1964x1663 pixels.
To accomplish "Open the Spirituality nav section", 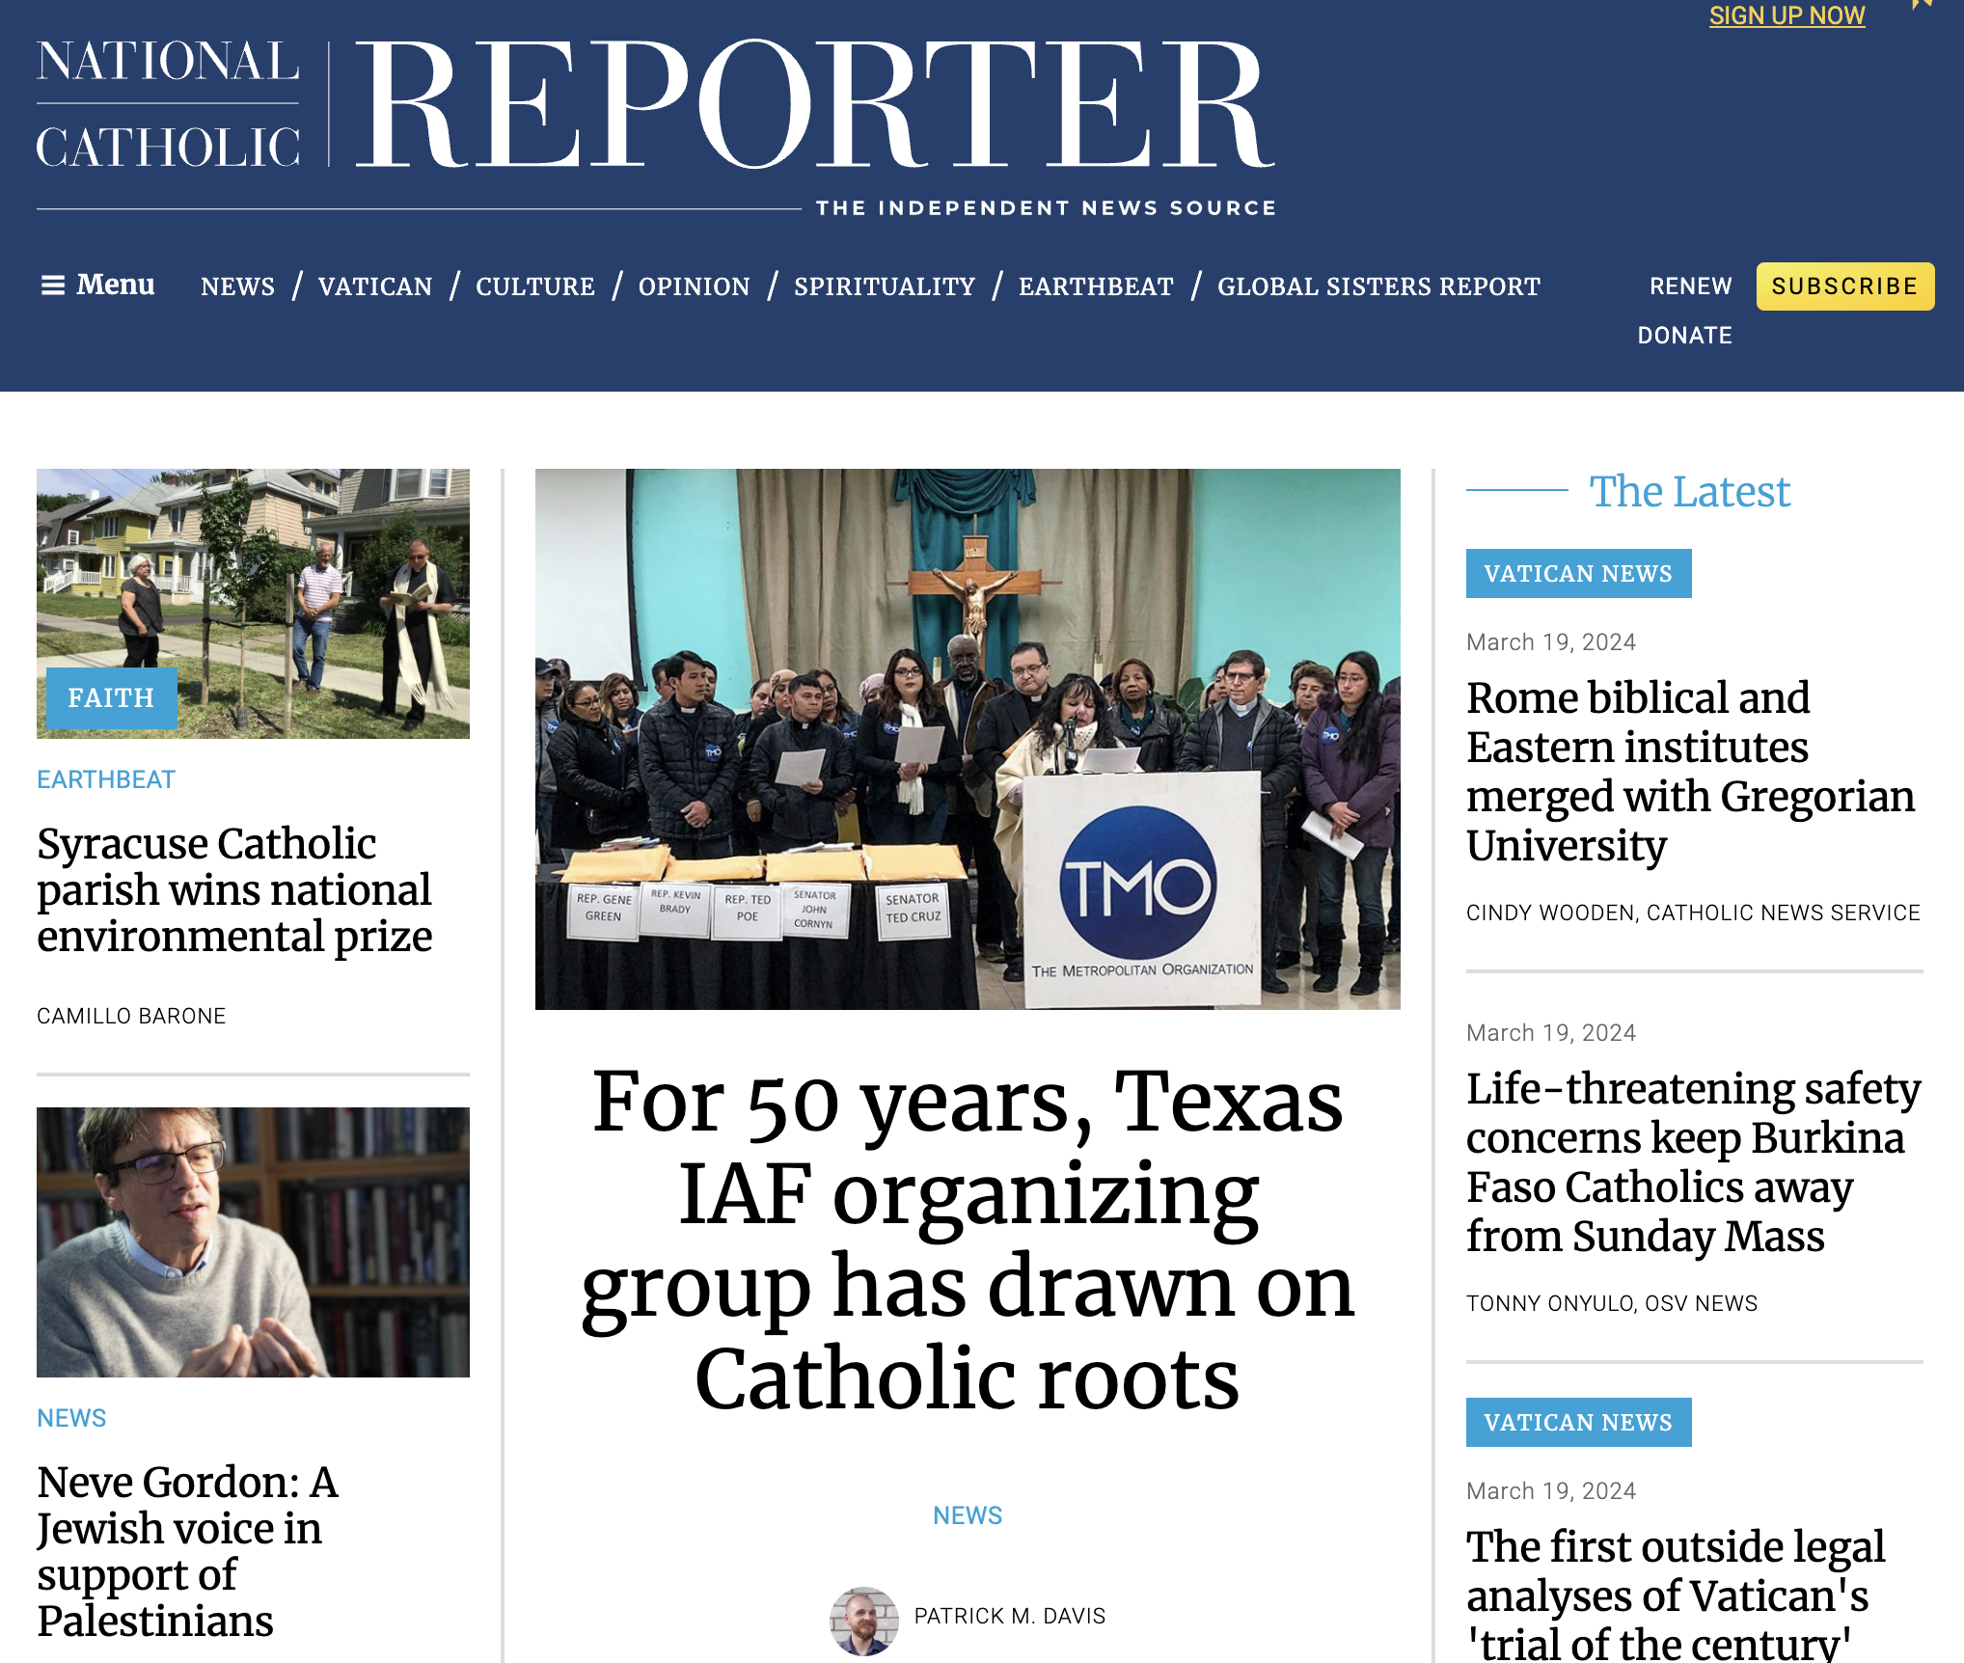I will pos(885,286).
